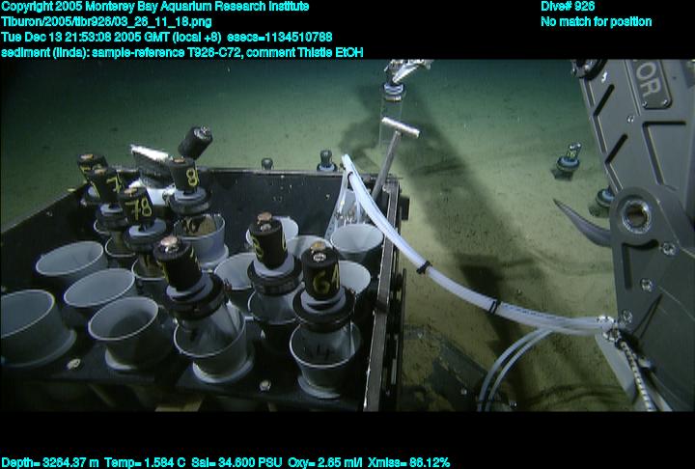Click the sample-reference T926-C72 comment line
The image size is (695, 469).
click(x=181, y=52)
